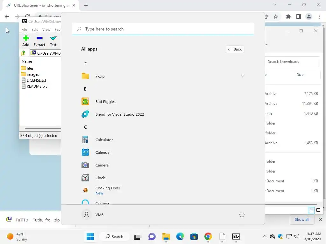This screenshot has width=326, height=244.
Task: Switch to Chrome on taskbar
Action: [208, 236]
